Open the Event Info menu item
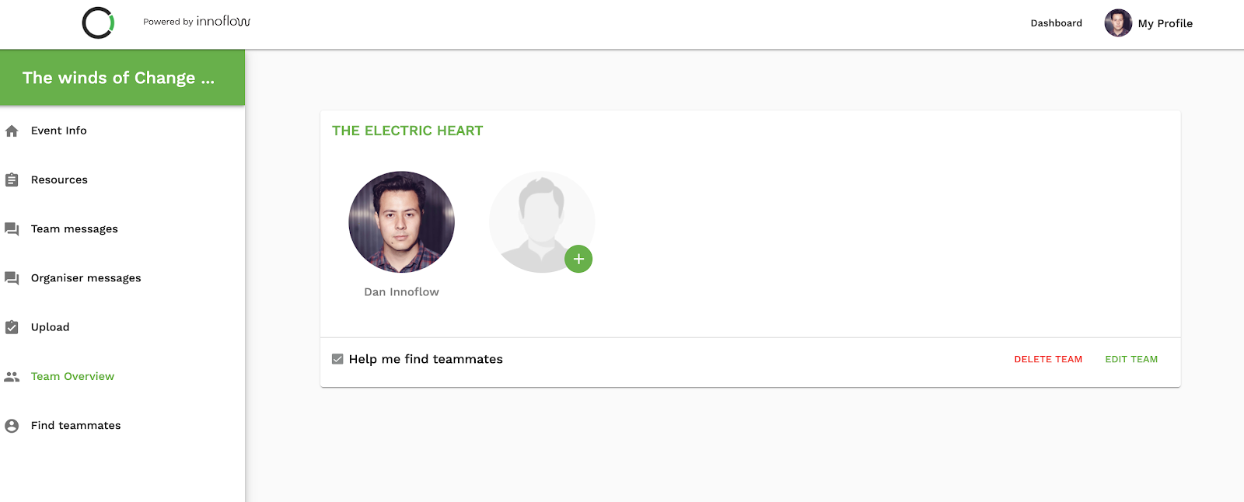1244x502 pixels. 59,131
